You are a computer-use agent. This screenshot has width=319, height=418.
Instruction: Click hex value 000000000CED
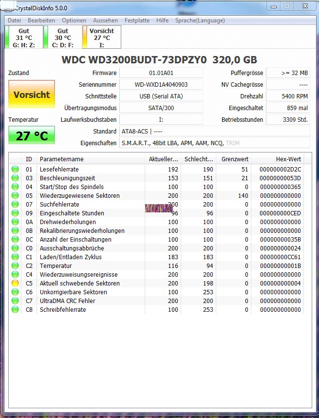pos(281,213)
